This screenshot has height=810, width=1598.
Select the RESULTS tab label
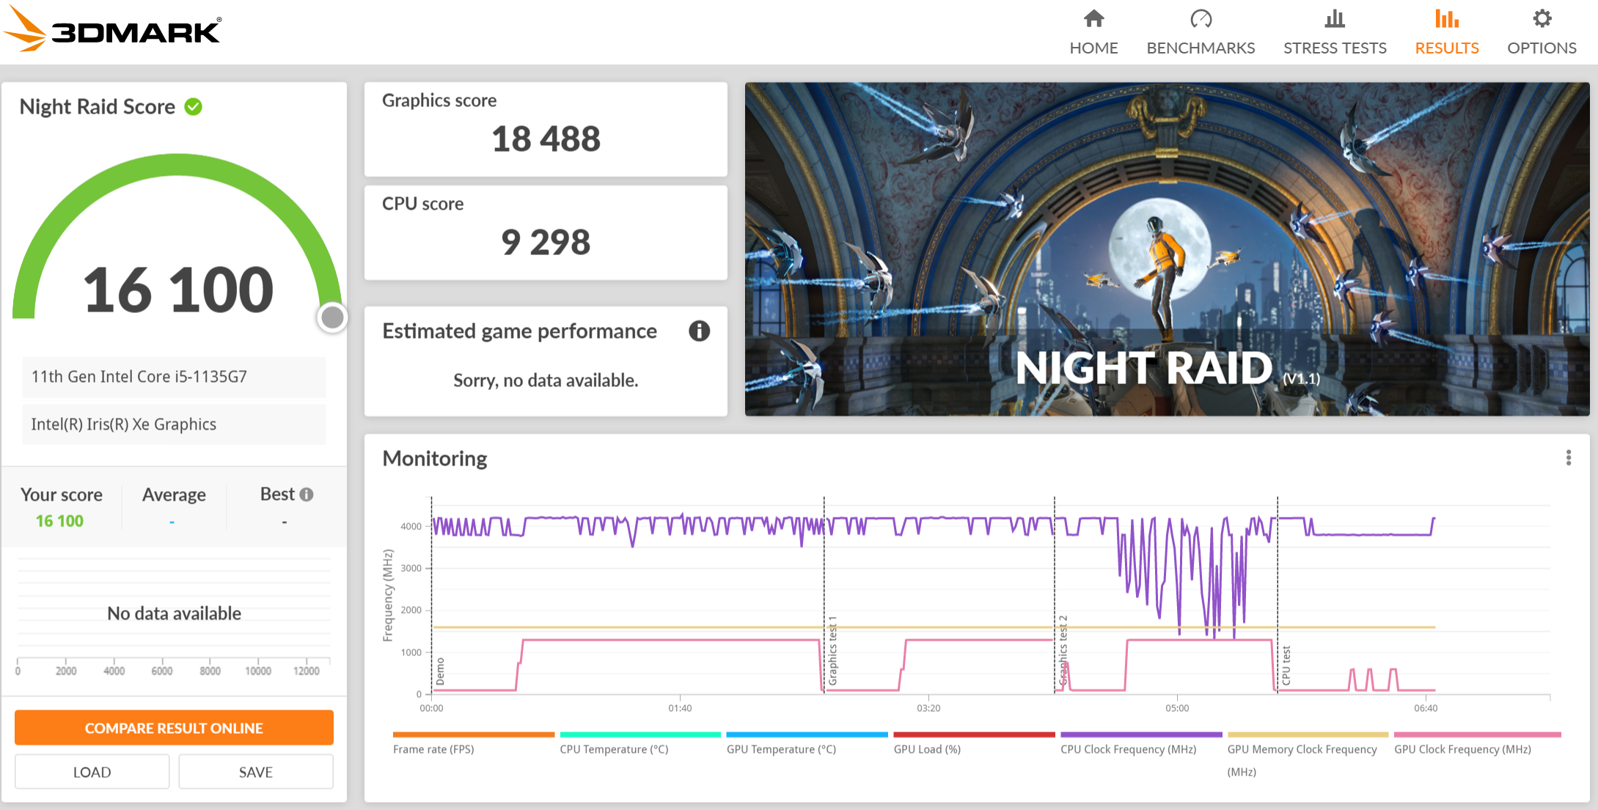click(1446, 48)
